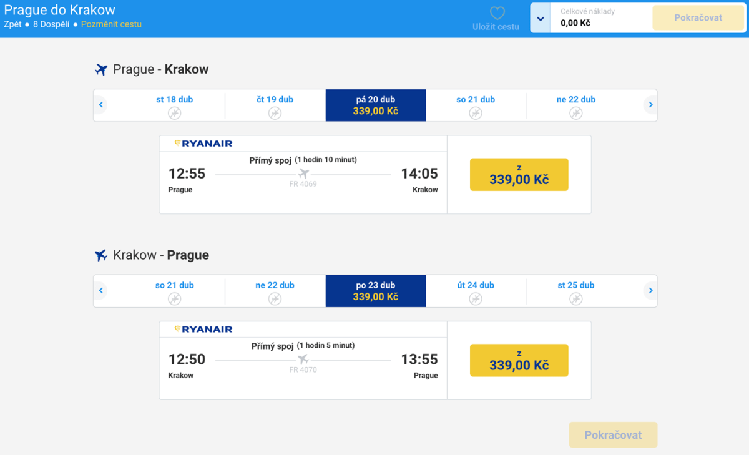Screen dimensions: 749x455
Task: Show earlier return dates with left arrow
Action: (x=101, y=291)
